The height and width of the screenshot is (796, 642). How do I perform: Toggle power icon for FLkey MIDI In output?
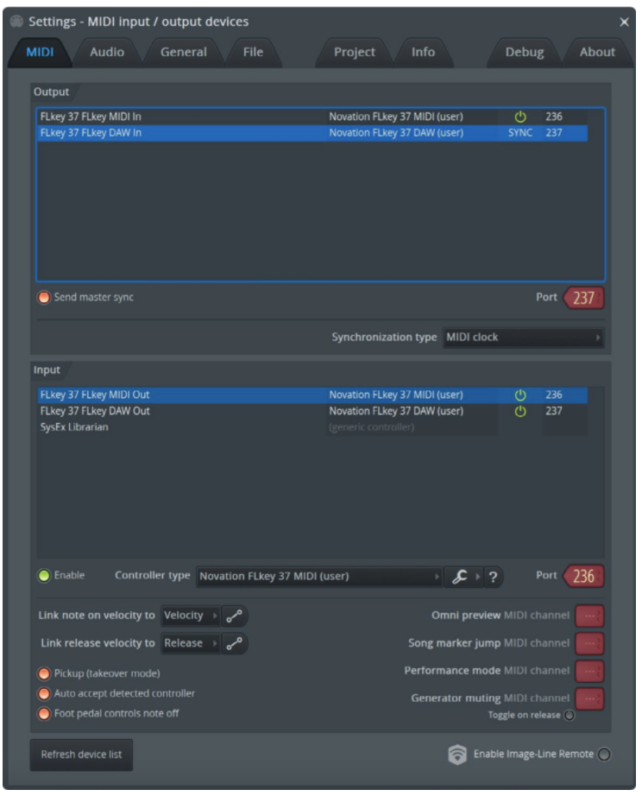click(x=519, y=117)
